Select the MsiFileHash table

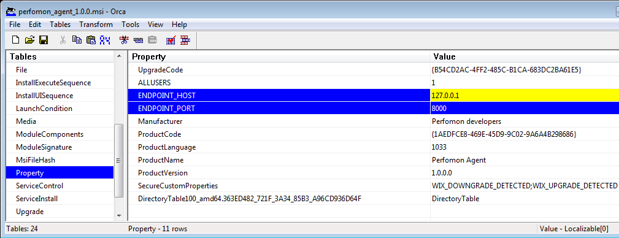(60, 160)
